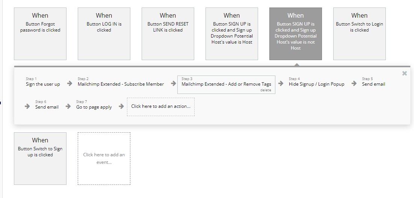
Task: Open Step 1 Sign the user up
Action: point(43,82)
